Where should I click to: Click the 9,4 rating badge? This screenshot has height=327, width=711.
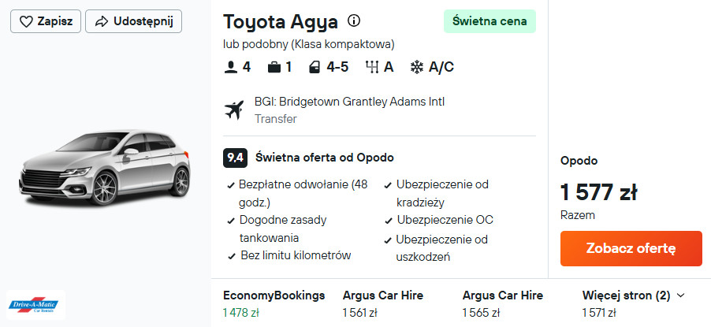click(235, 158)
